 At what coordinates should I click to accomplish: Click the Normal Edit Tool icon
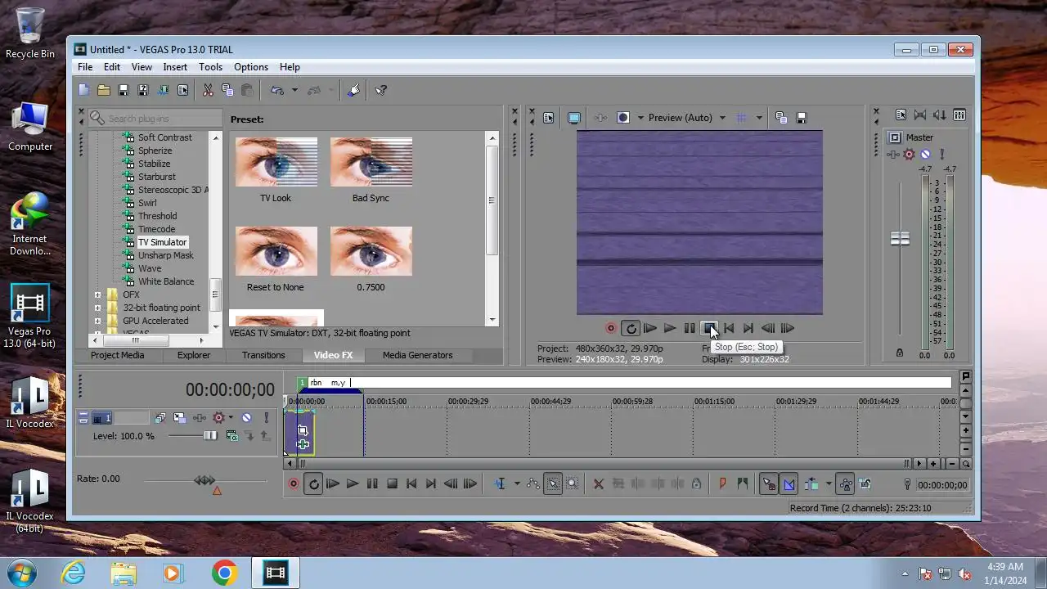click(x=499, y=484)
